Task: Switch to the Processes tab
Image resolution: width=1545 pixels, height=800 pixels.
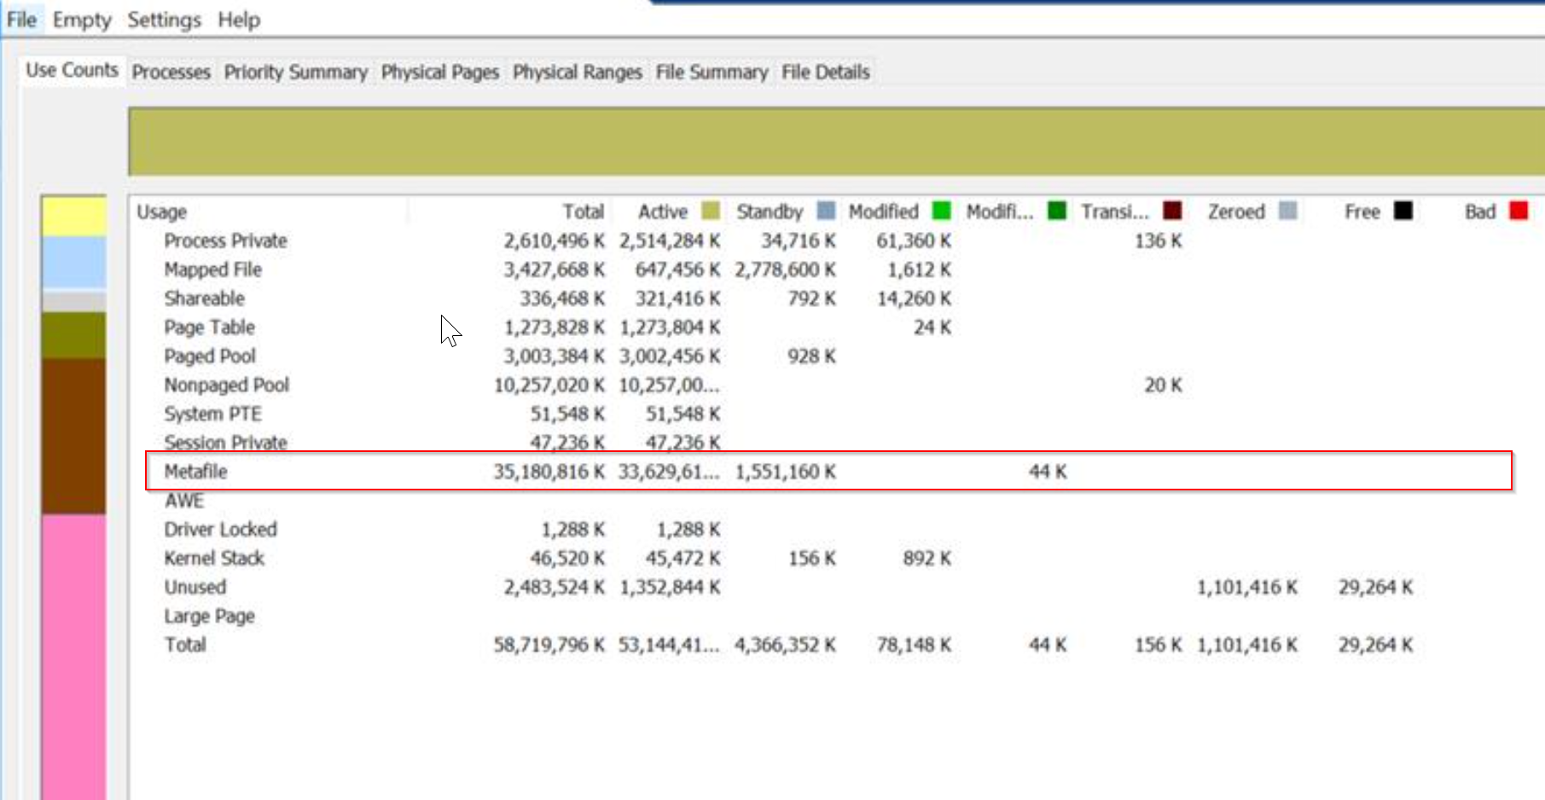Action: coord(171,72)
